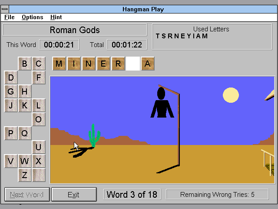This screenshot has height=209, width=278.
Task: Click the letter F tile
Action: pyautogui.click(x=38, y=78)
